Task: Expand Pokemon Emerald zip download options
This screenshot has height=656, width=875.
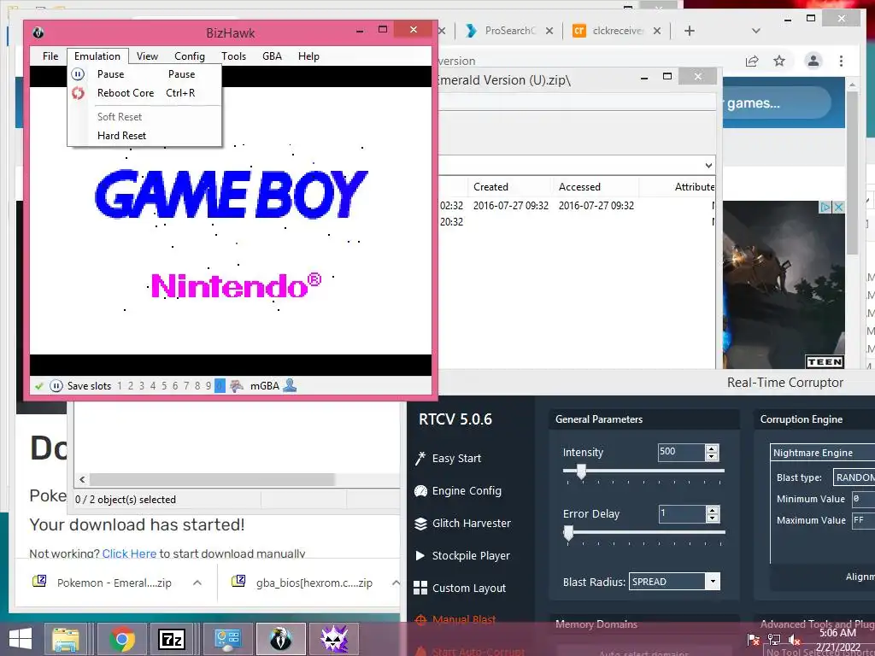Action: point(197,583)
